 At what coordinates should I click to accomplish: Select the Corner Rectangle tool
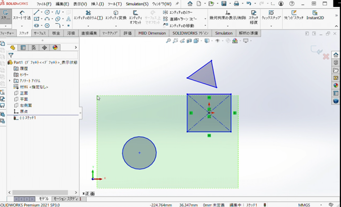pyautogui.click(x=36, y=19)
